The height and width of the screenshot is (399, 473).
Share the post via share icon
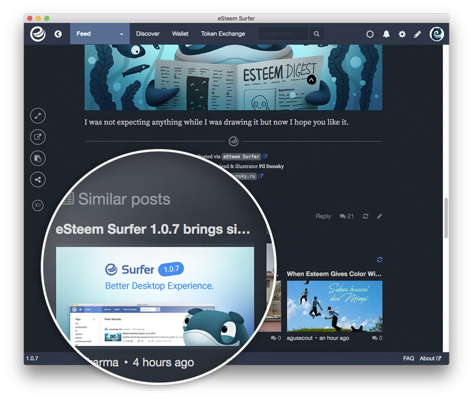coord(38,180)
